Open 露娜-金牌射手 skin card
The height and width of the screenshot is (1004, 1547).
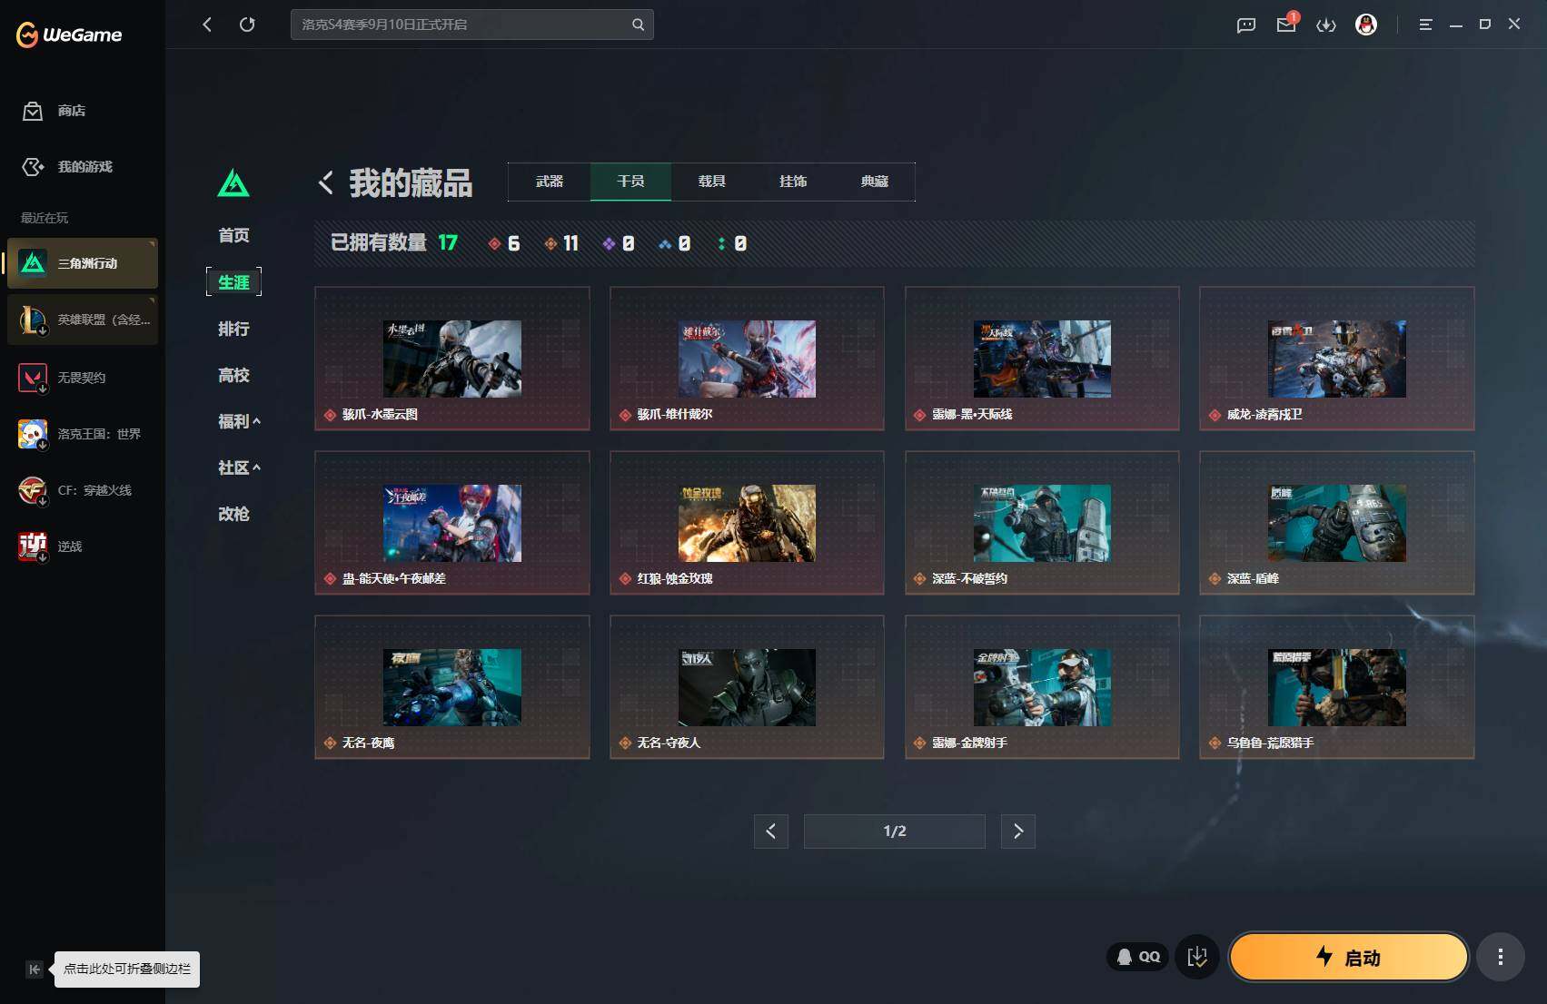pyautogui.click(x=1042, y=687)
